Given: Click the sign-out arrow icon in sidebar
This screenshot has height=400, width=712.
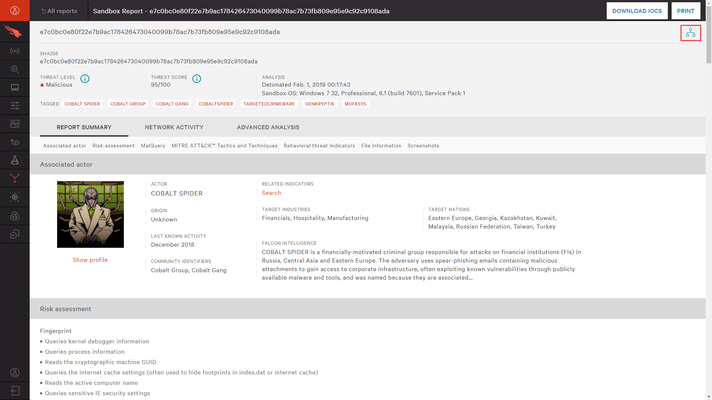Looking at the screenshot, I should pos(15,391).
